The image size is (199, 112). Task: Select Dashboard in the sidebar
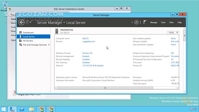[x=33, y=33]
